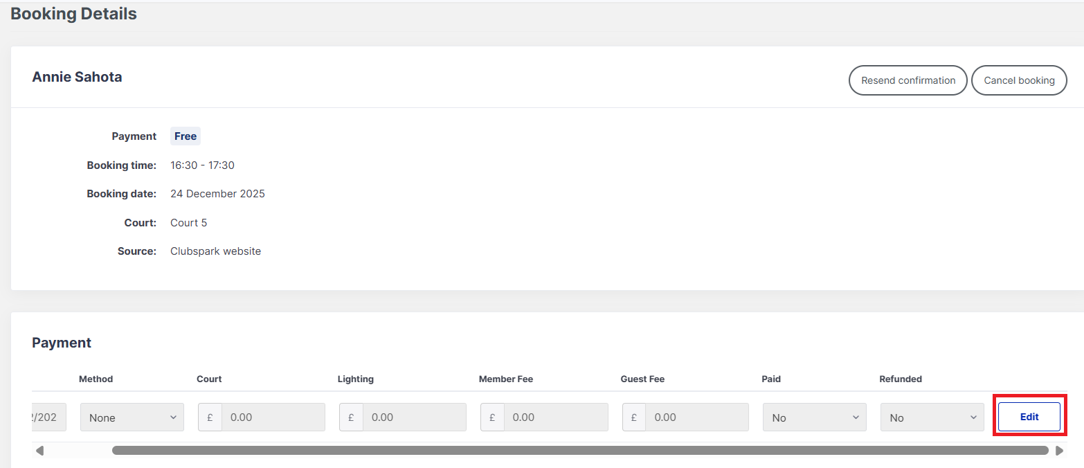Click the Booking Details page title
Screen dimensions: 1084x468
point(73,14)
